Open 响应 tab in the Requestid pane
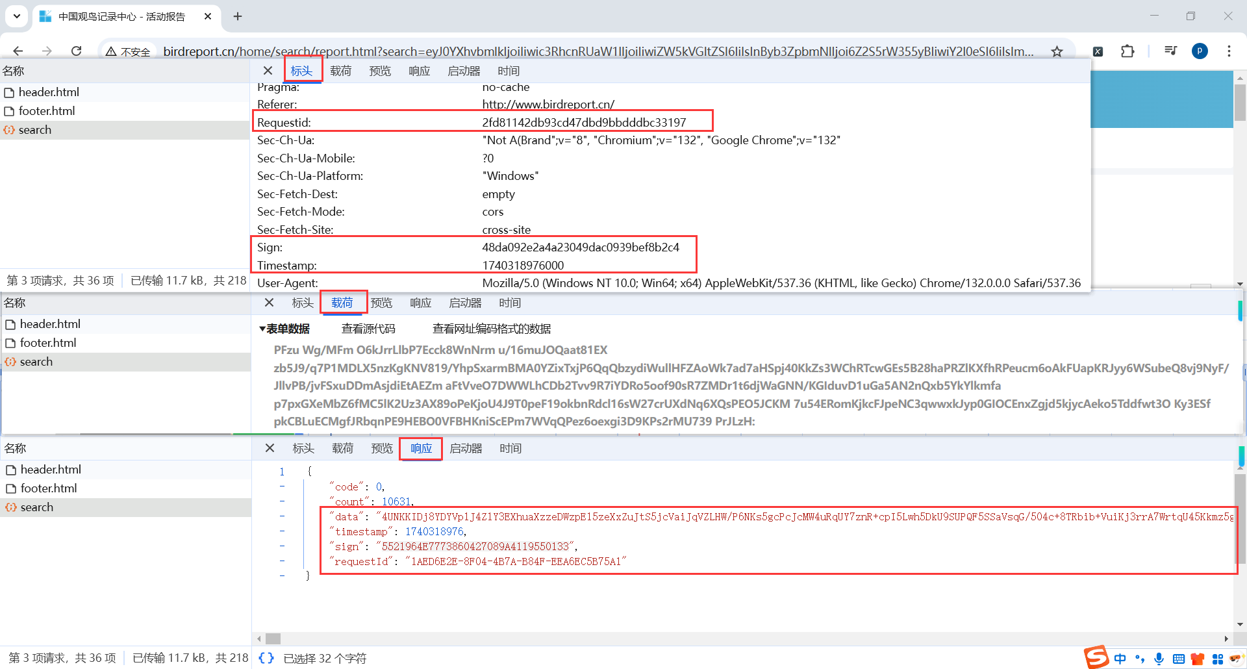This screenshot has height=669, width=1247. (x=420, y=71)
